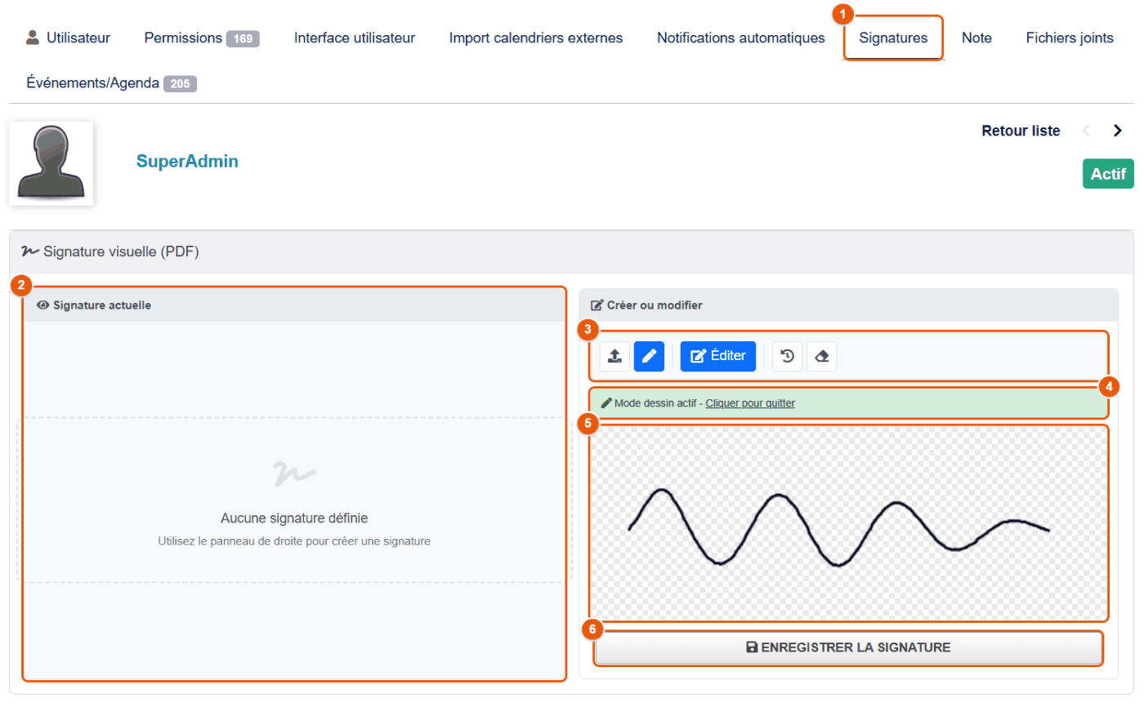Open the Événements/Agenda tab
This screenshot has height=703, width=1144.
point(112,83)
